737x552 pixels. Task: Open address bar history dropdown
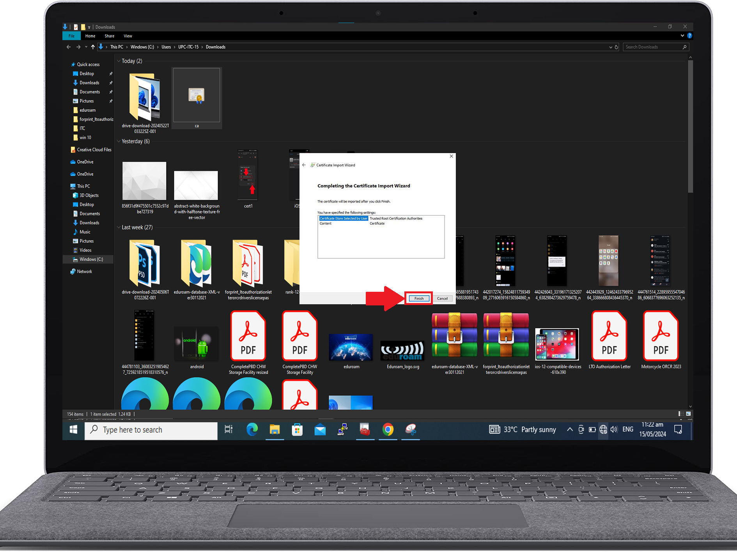click(x=611, y=47)
